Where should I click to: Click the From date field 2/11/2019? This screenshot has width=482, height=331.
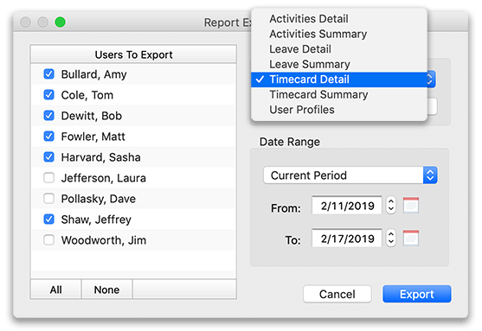coord(347,206)
